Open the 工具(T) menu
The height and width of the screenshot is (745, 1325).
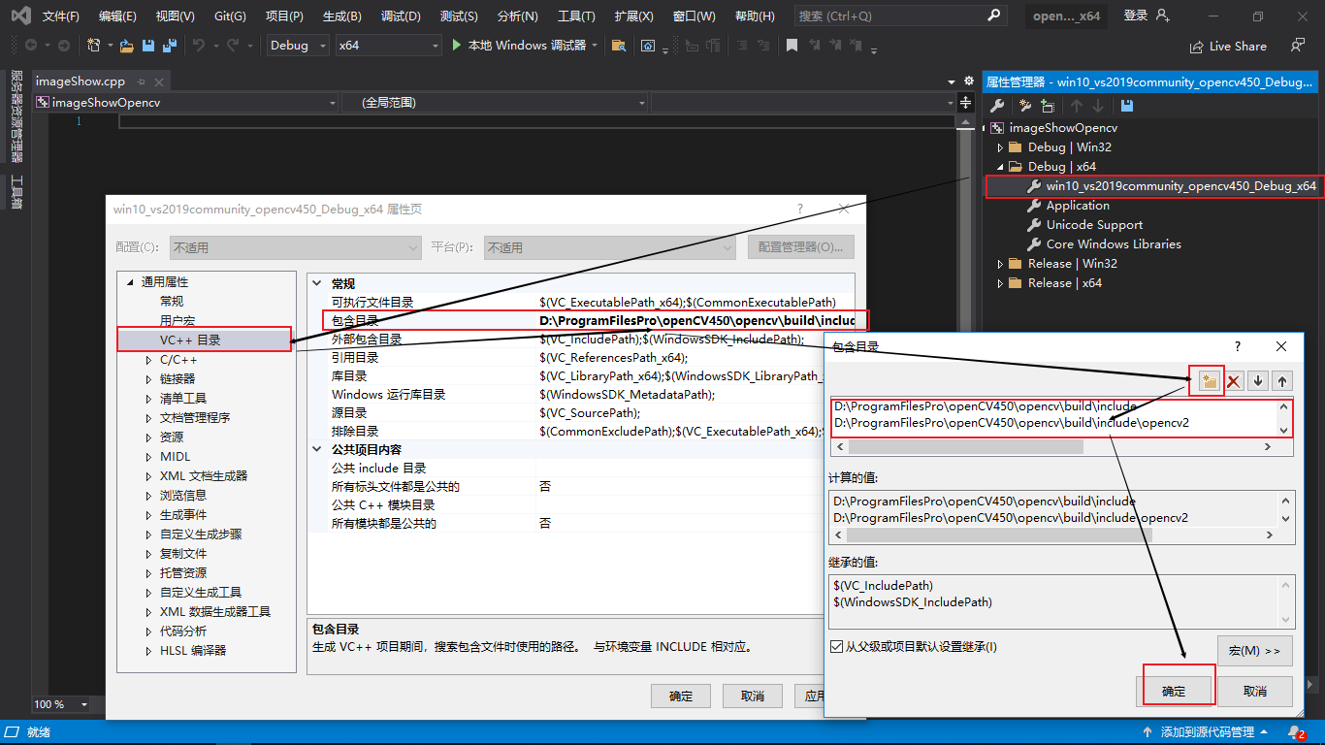[576, 16]
